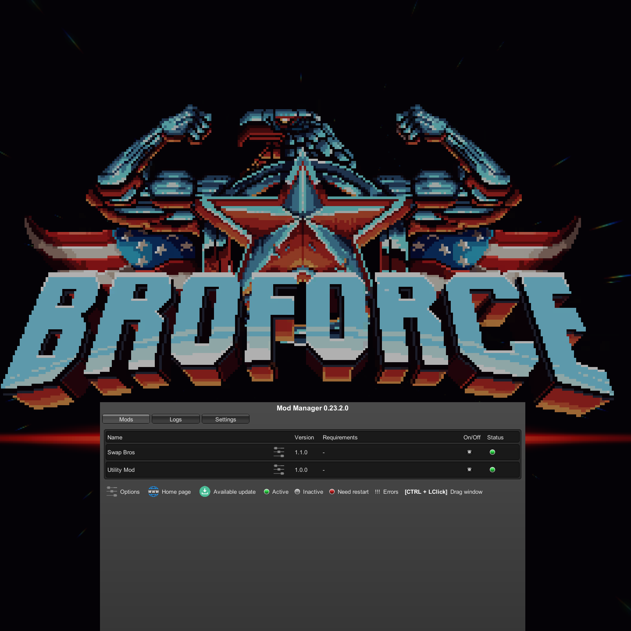Toggle Utility Mod on/off
The height and width of the screenshot is (631, 631).
point(469,470)
